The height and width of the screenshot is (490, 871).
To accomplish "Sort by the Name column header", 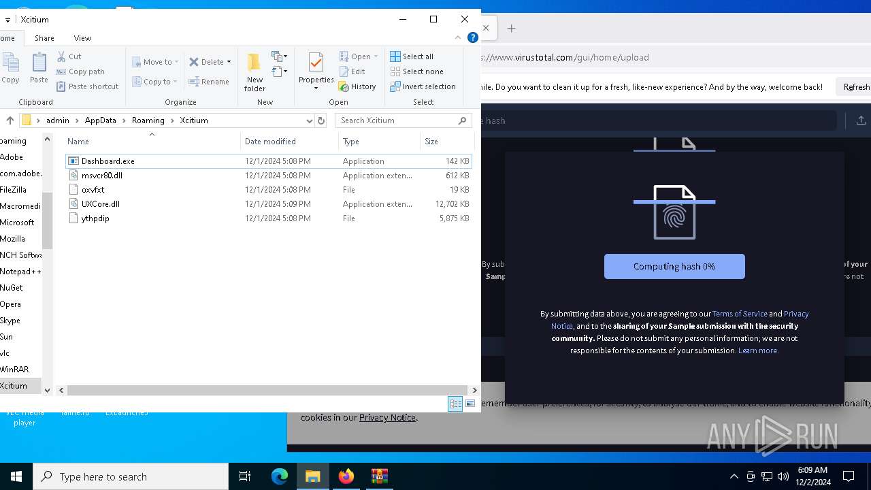I will (152, 142).
